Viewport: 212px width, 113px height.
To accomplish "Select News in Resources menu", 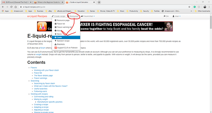I will 66,34.
